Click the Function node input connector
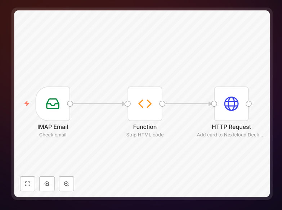 [x=128, y=104]
